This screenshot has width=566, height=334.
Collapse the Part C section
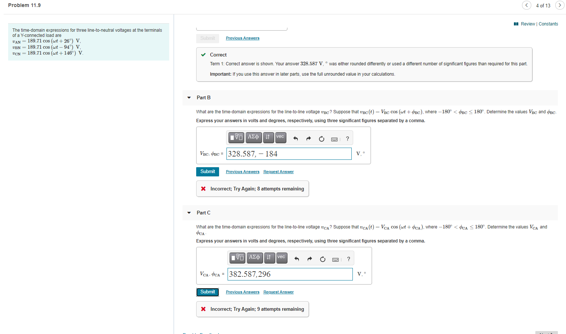pyautogui.click(x=189, y=213)
